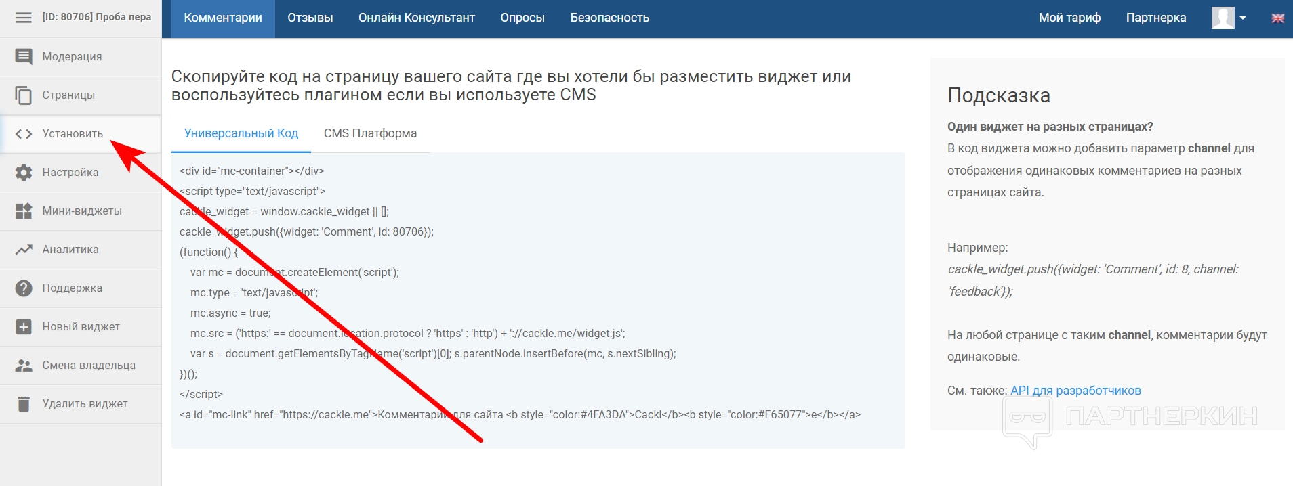The height and width of the screenshot is (486, 1293).
Task: Click the code line cackle_widget.push with id 80706
Action: [x=306, y=232]
